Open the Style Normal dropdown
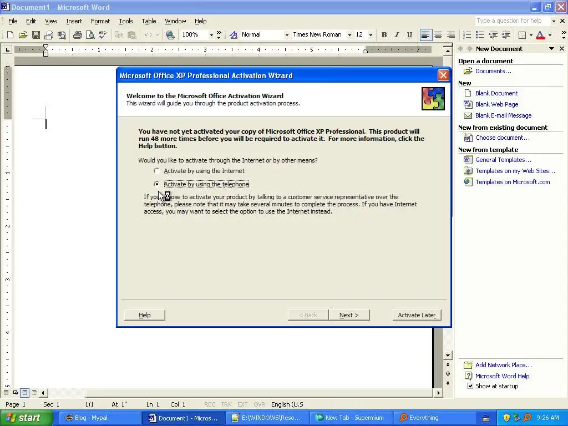The height and width of the screenshot is (426, 568). tap(287, 35)
